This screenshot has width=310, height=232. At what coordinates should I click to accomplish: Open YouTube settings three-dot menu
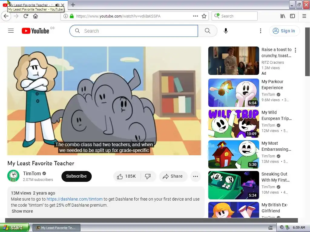261,31
